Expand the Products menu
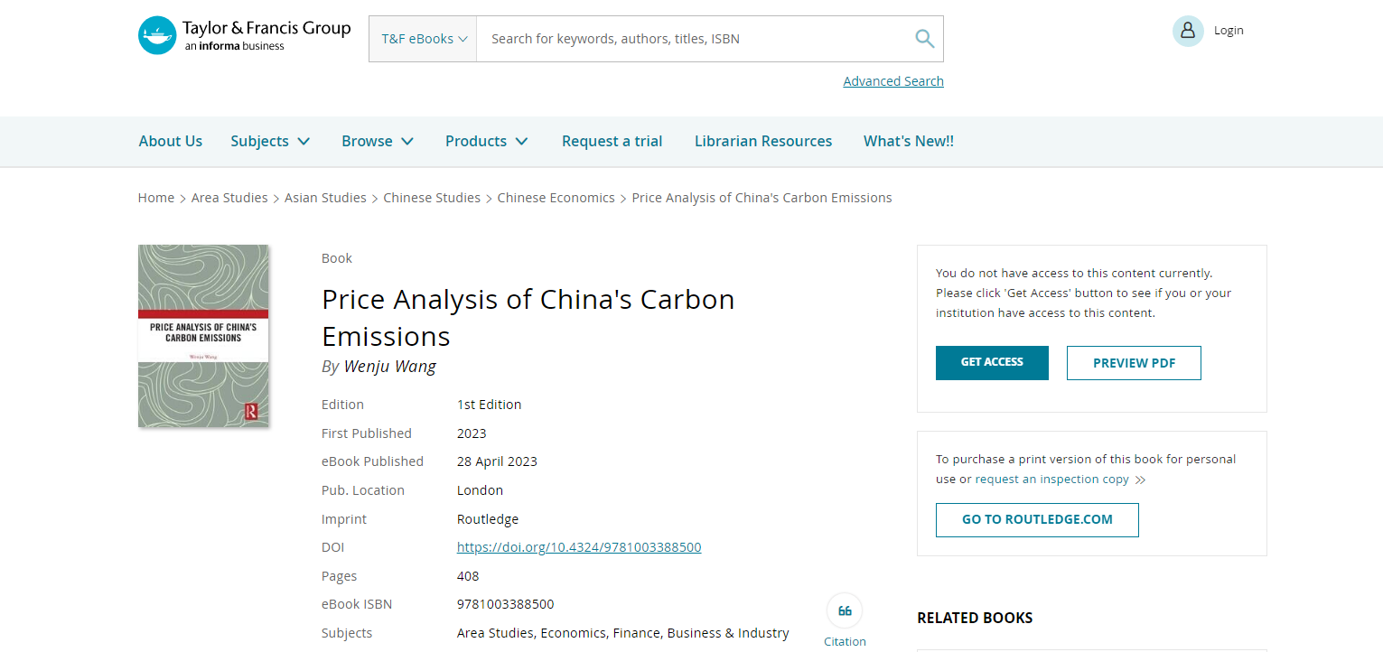Viewport: 1383px width, 652px height. pyautogui.click(x=487, y=141)
